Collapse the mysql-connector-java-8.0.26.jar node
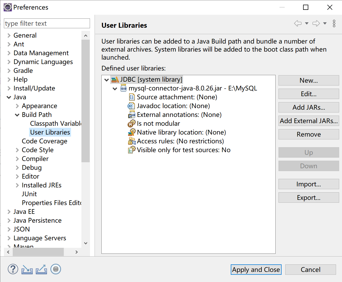This screenshot has height=282, width=342. tap(115, 88)
